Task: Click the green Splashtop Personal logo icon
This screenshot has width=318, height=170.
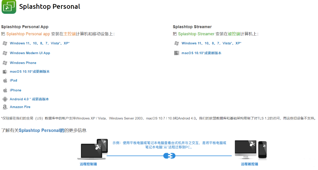Action: [x=9, y=7]
